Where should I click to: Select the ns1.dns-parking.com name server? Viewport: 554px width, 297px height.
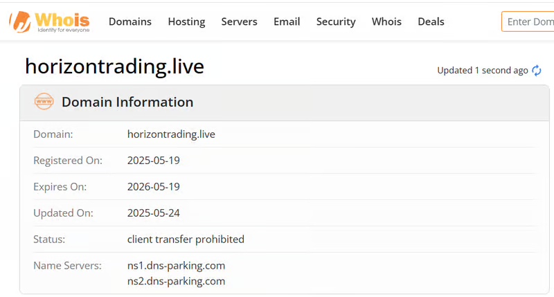click(x=176, y=266)
